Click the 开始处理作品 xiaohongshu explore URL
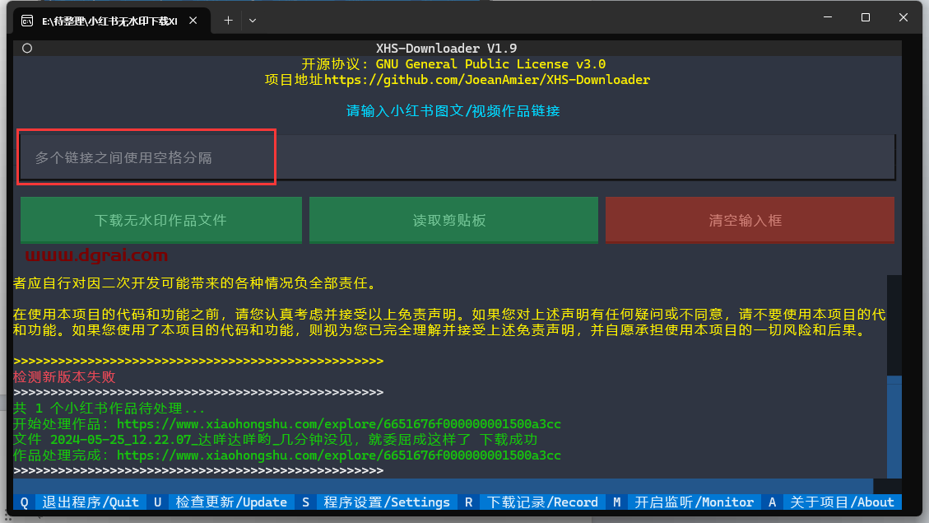 pos(339,424)
